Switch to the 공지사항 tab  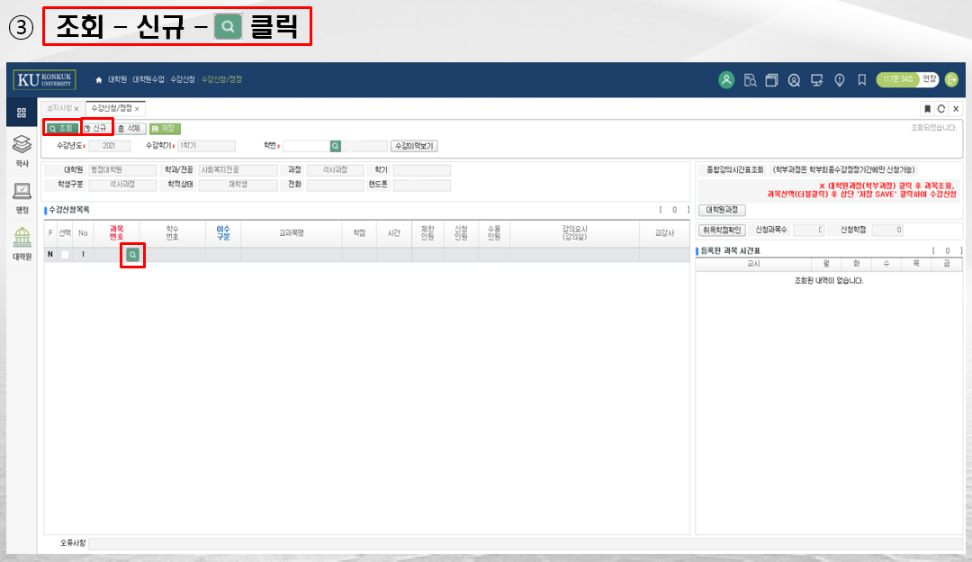(59, 108)
